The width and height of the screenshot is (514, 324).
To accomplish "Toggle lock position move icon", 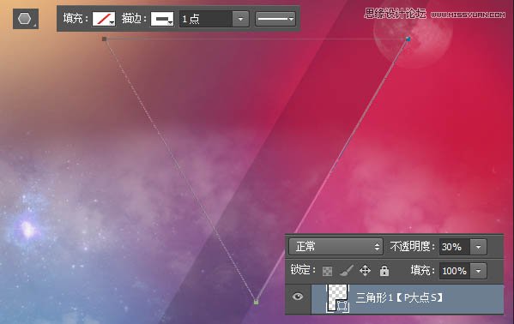I will coord(365,271).
